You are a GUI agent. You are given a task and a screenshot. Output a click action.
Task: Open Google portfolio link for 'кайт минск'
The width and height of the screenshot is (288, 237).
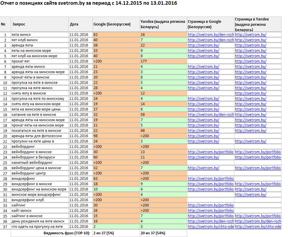(x=211, y=210)
